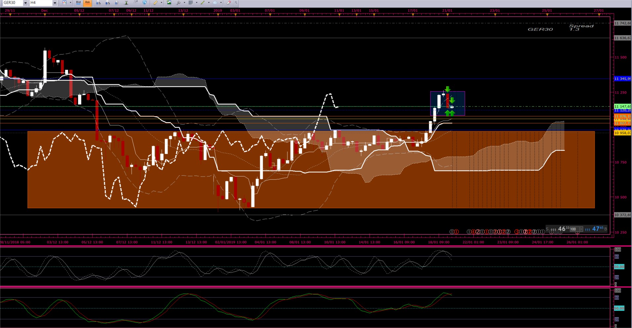Screen dimensions: 632x328
Task: Click the teal 50,00 label, upper oscillator
Action: 619,267
